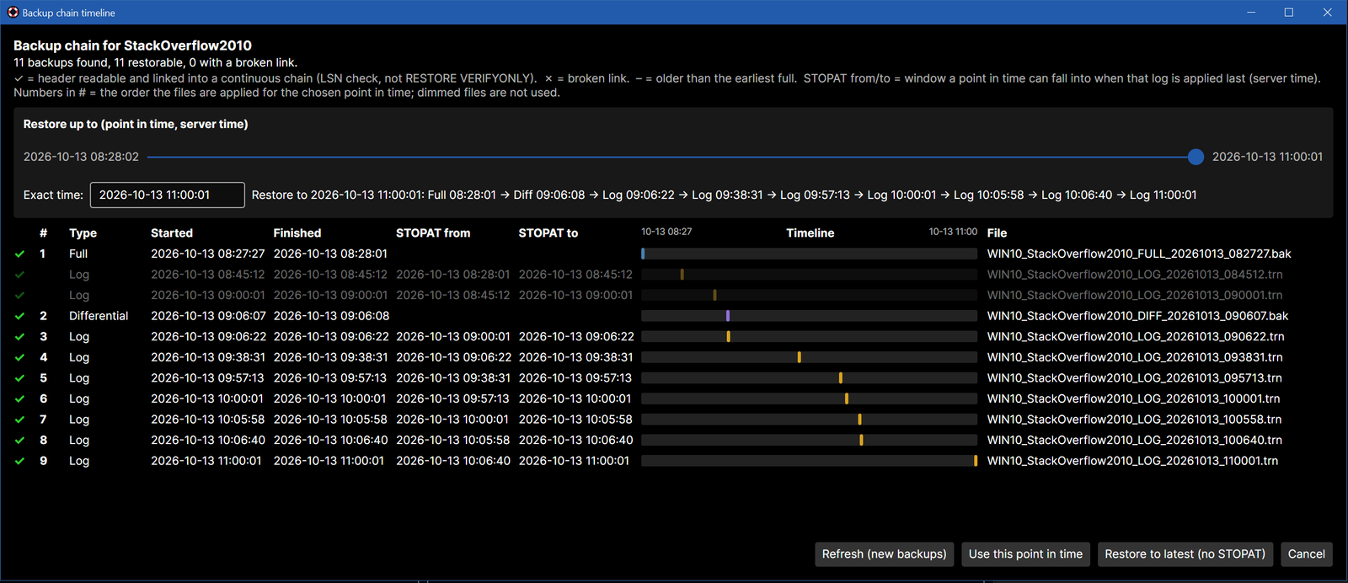Screen dimensions: 1348x583
Task: Click the 10-13 11:00 timeline end label
Action: click(953, 232)
